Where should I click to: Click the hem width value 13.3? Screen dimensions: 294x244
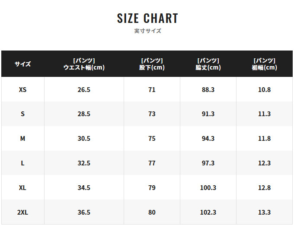tap(264, 212)
